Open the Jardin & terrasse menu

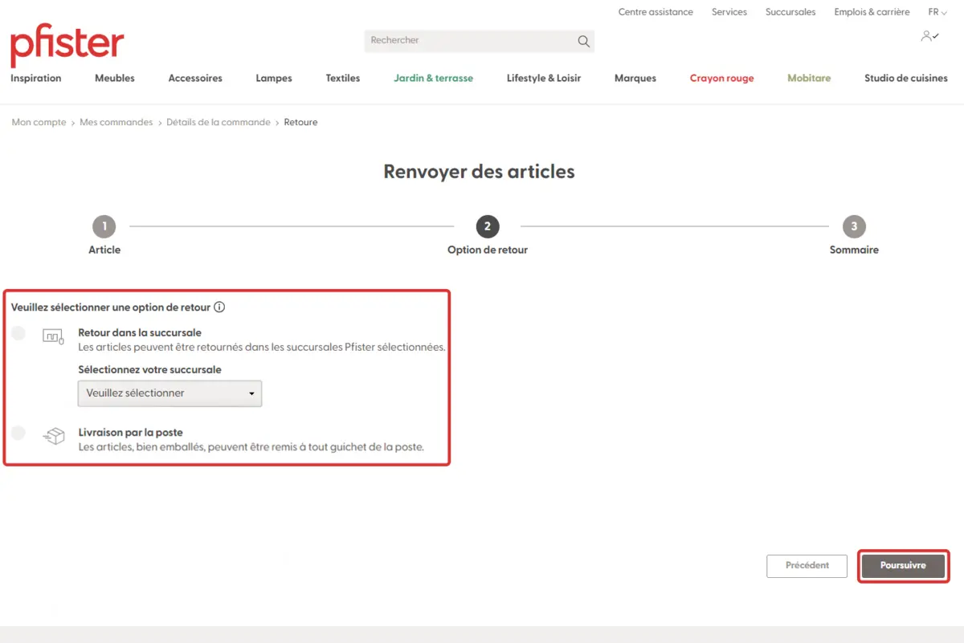point(433,78)
